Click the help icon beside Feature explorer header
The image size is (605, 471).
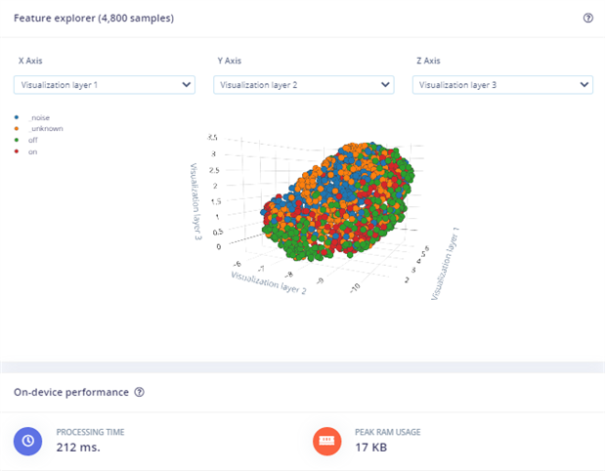tap(587, 18)
